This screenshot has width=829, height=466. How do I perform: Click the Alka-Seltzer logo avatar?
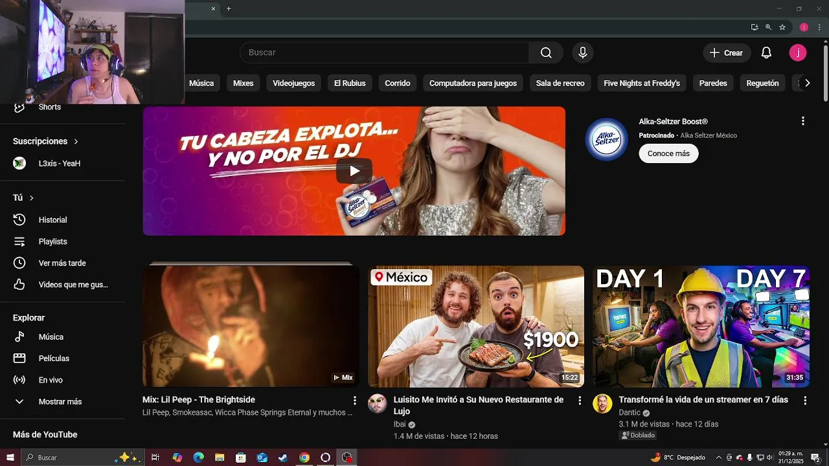(606, 139)
